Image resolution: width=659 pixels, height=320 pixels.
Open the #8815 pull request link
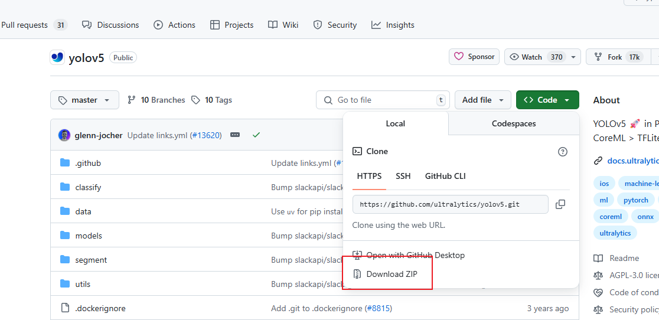[379, 308]
